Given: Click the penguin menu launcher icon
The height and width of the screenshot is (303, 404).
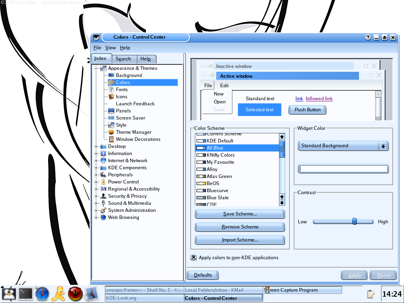Looking at the screenshot, I should click(x=9, y=294).
